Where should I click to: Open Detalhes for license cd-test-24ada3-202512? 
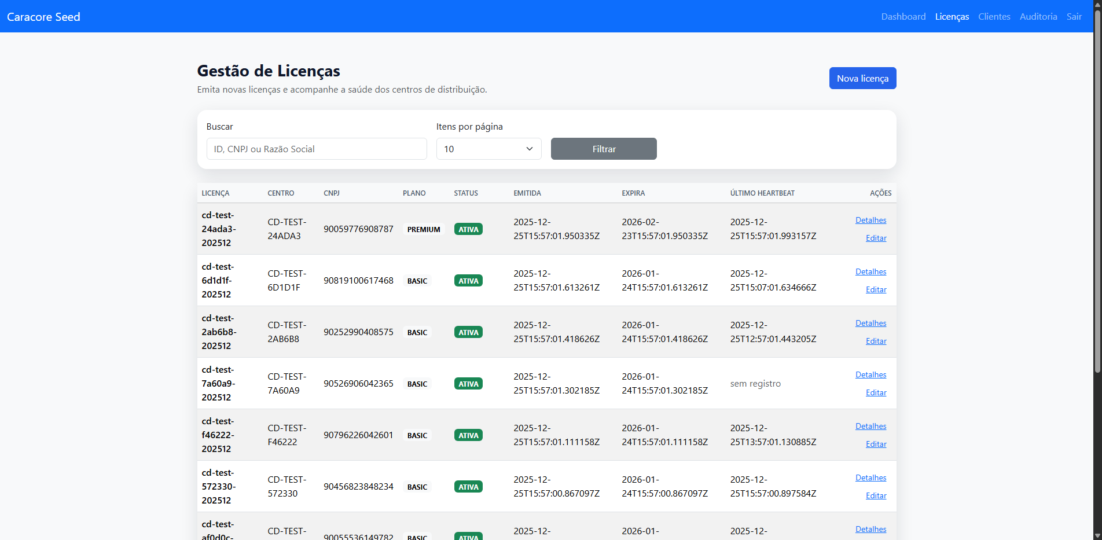pyautogui.click(x=870, y=220)
